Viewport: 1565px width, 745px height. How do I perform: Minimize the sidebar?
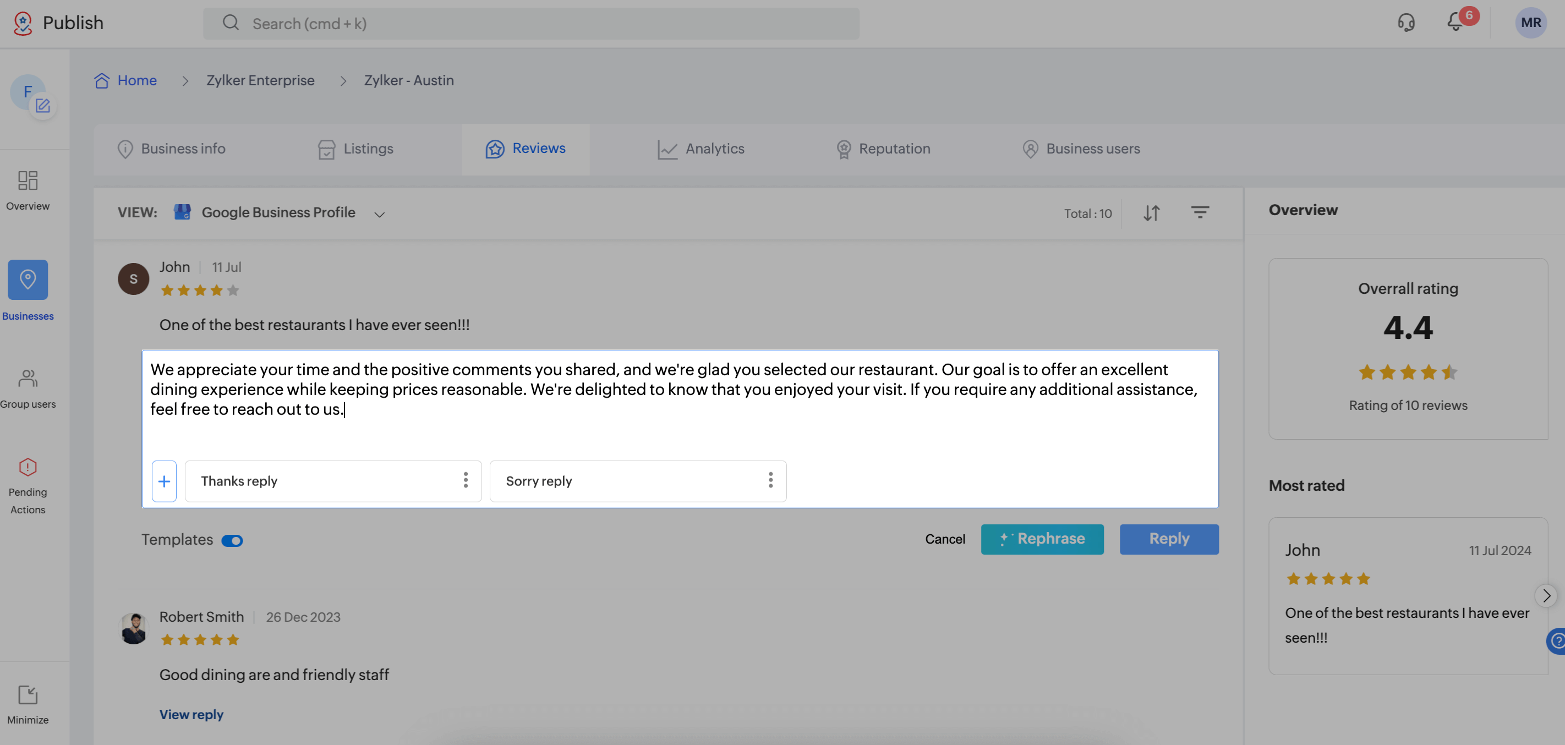click(28, 704)
